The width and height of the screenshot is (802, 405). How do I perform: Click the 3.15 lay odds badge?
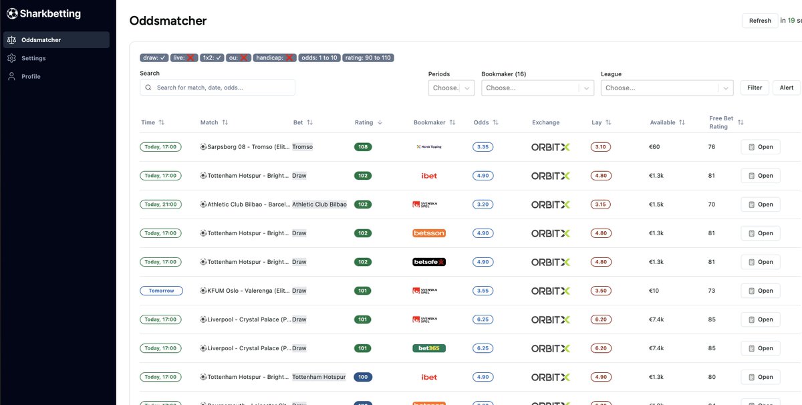tap(600, 205)
